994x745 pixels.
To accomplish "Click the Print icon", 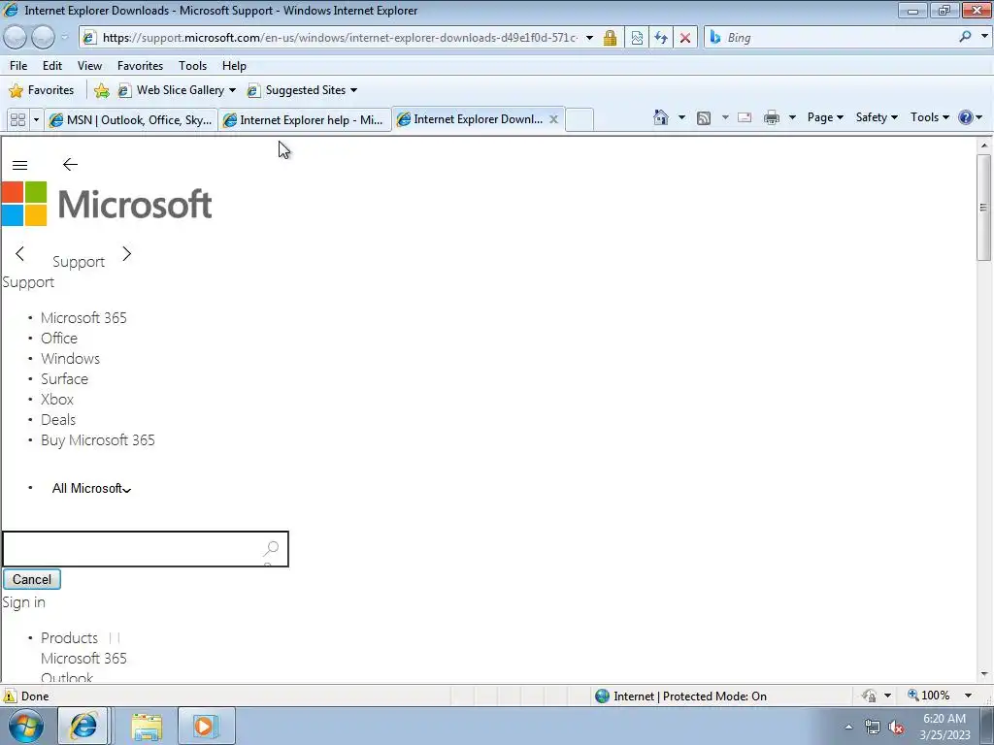I will point(772,117).
